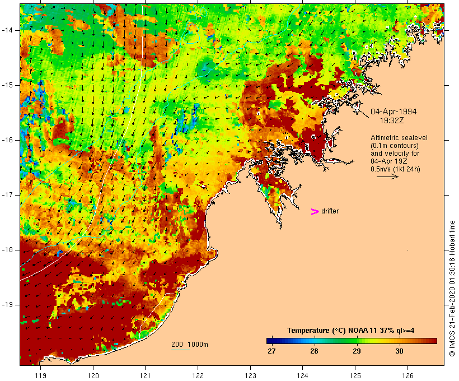
Task: Click the colorbar value label 27
Action: 271,351
